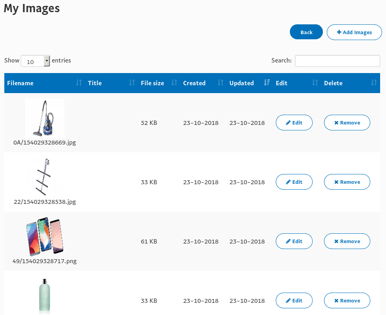
Task: Open the three smartphones thumbnail
Action: click(x=45, y=236)
